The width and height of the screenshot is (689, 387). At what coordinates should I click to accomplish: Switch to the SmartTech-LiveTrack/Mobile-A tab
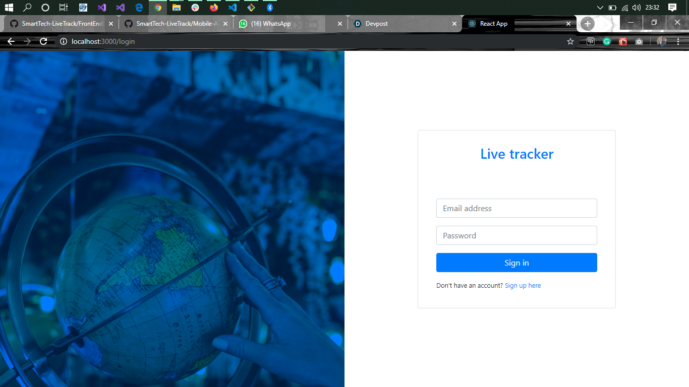coord(177,24)
